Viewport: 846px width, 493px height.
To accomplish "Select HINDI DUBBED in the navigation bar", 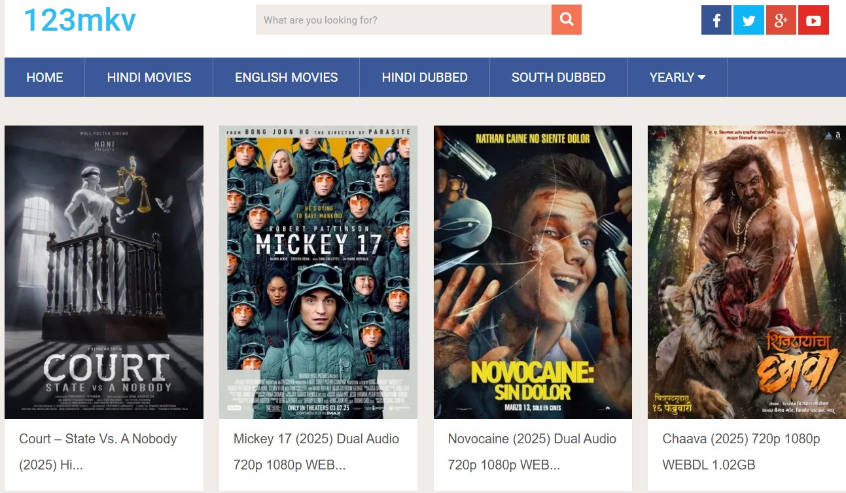I will 425,77.
